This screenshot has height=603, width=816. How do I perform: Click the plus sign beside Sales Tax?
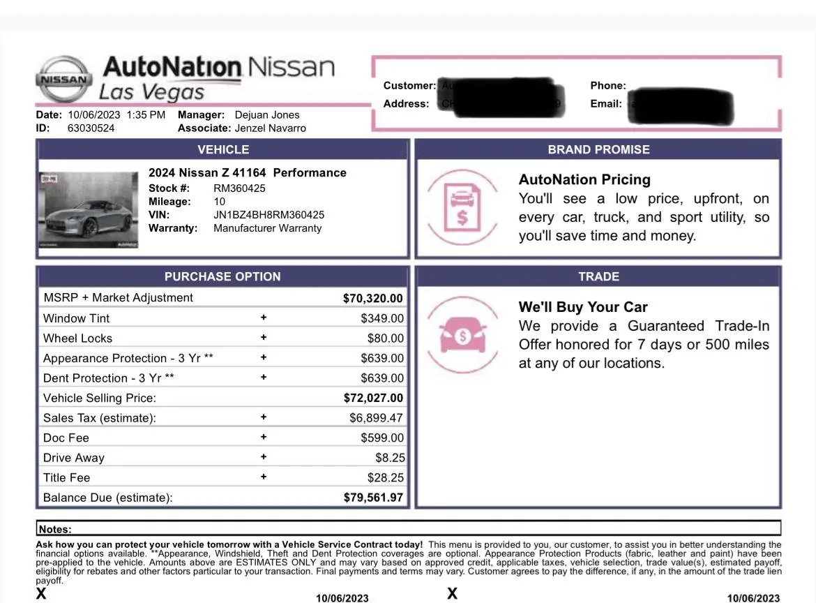point(264,417)
